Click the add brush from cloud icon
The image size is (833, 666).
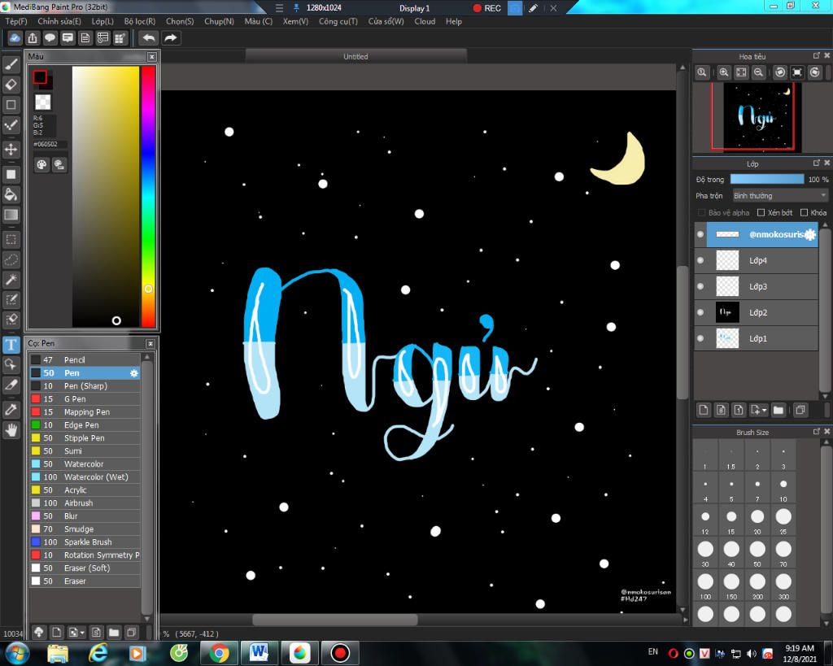click(x=39, y=632)
